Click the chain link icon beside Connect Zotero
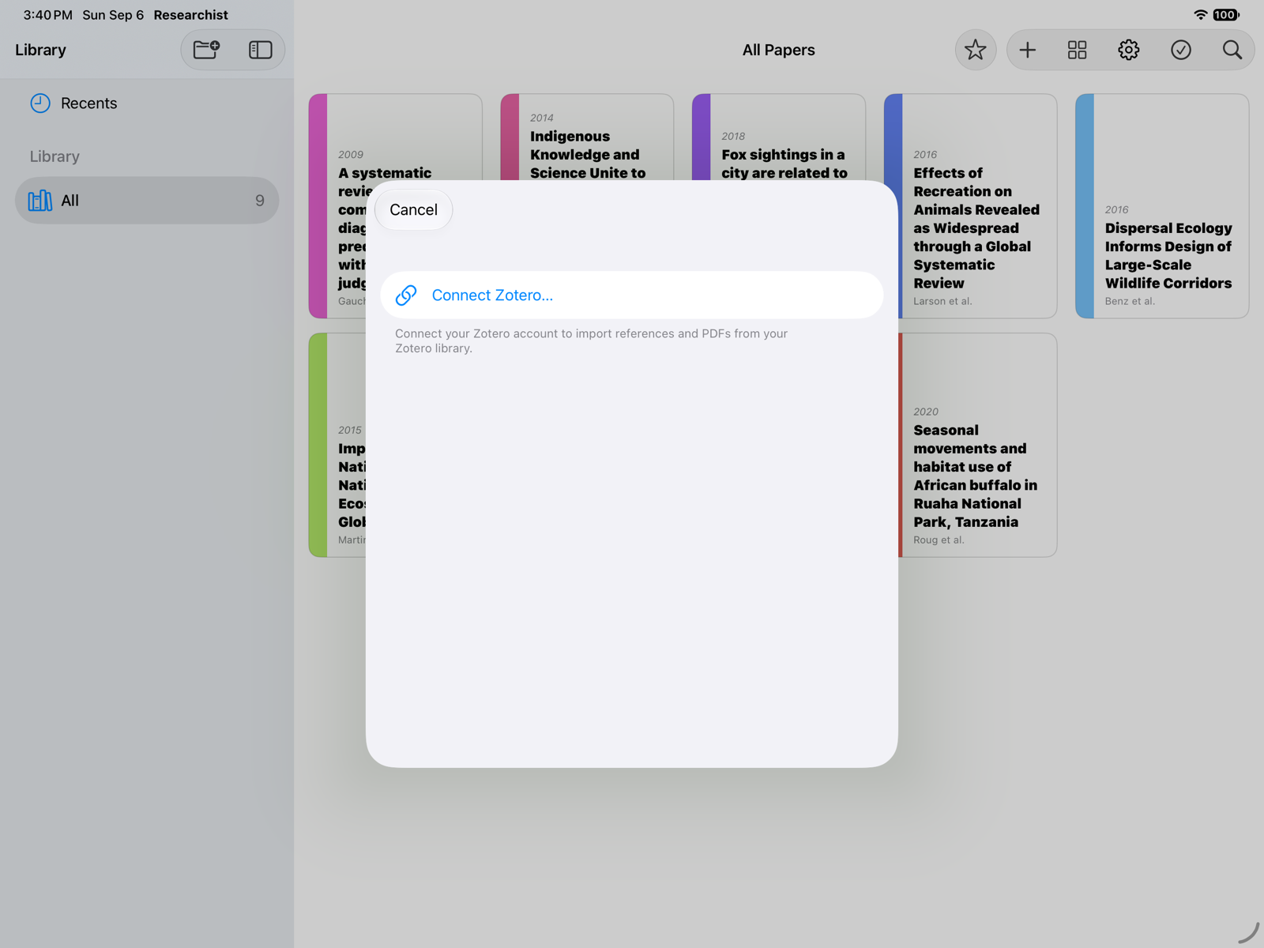The width and height of the screenshot is (1264, 948). coord(406,295)
